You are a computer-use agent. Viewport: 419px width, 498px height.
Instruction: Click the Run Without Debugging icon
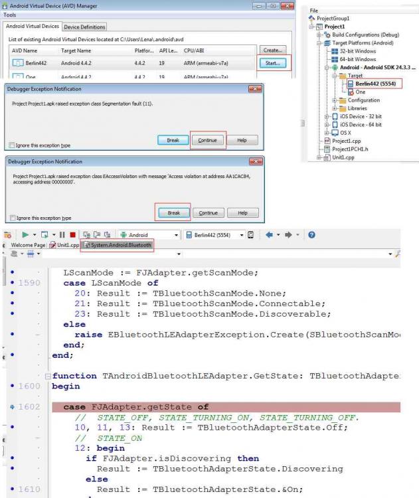(x=44, y=234)
